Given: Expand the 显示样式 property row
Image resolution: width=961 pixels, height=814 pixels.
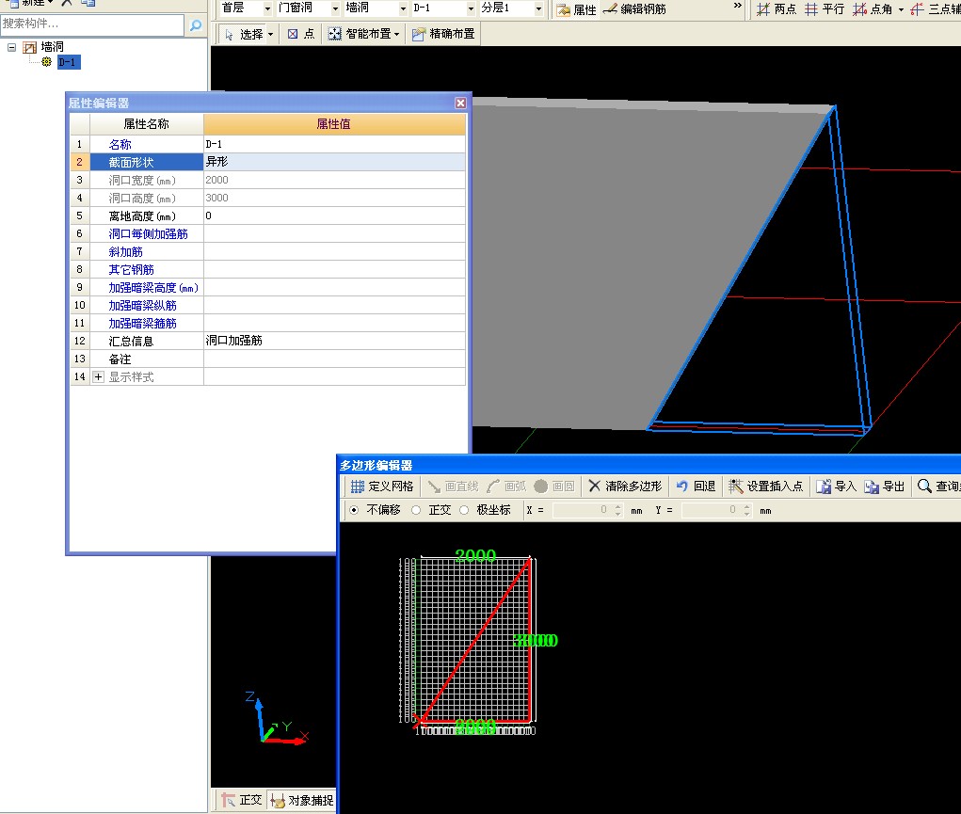Looking at the screenshot, I should pos(98,377).
